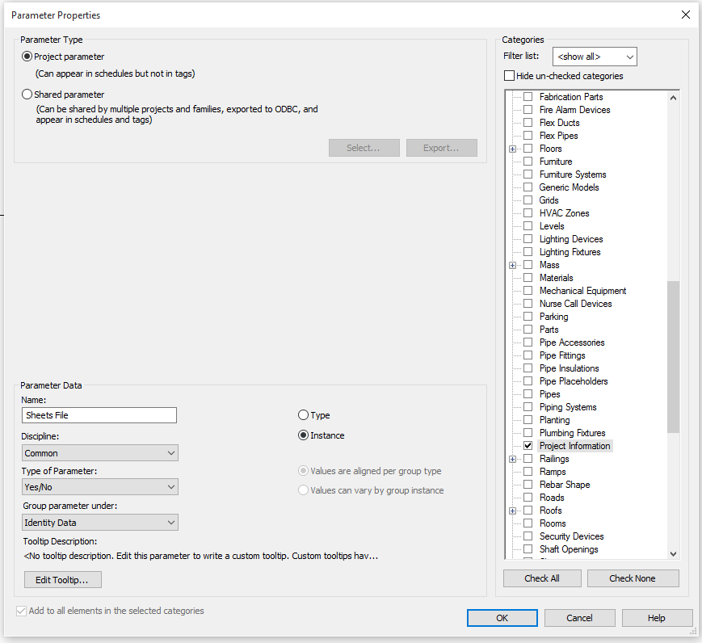The image size is (702, 643).
Task: Check the Rooms category
Action: pyautogui.click(x=528, y=523)
